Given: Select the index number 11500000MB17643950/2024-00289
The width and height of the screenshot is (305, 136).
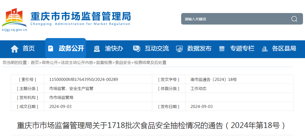Looking at the screenshot, I should [x=84, y=79].
